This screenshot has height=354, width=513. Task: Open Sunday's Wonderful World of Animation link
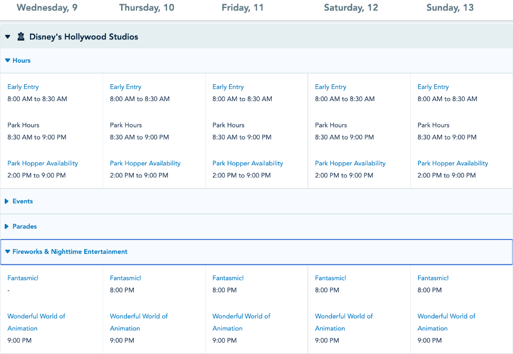pos(446,322)
